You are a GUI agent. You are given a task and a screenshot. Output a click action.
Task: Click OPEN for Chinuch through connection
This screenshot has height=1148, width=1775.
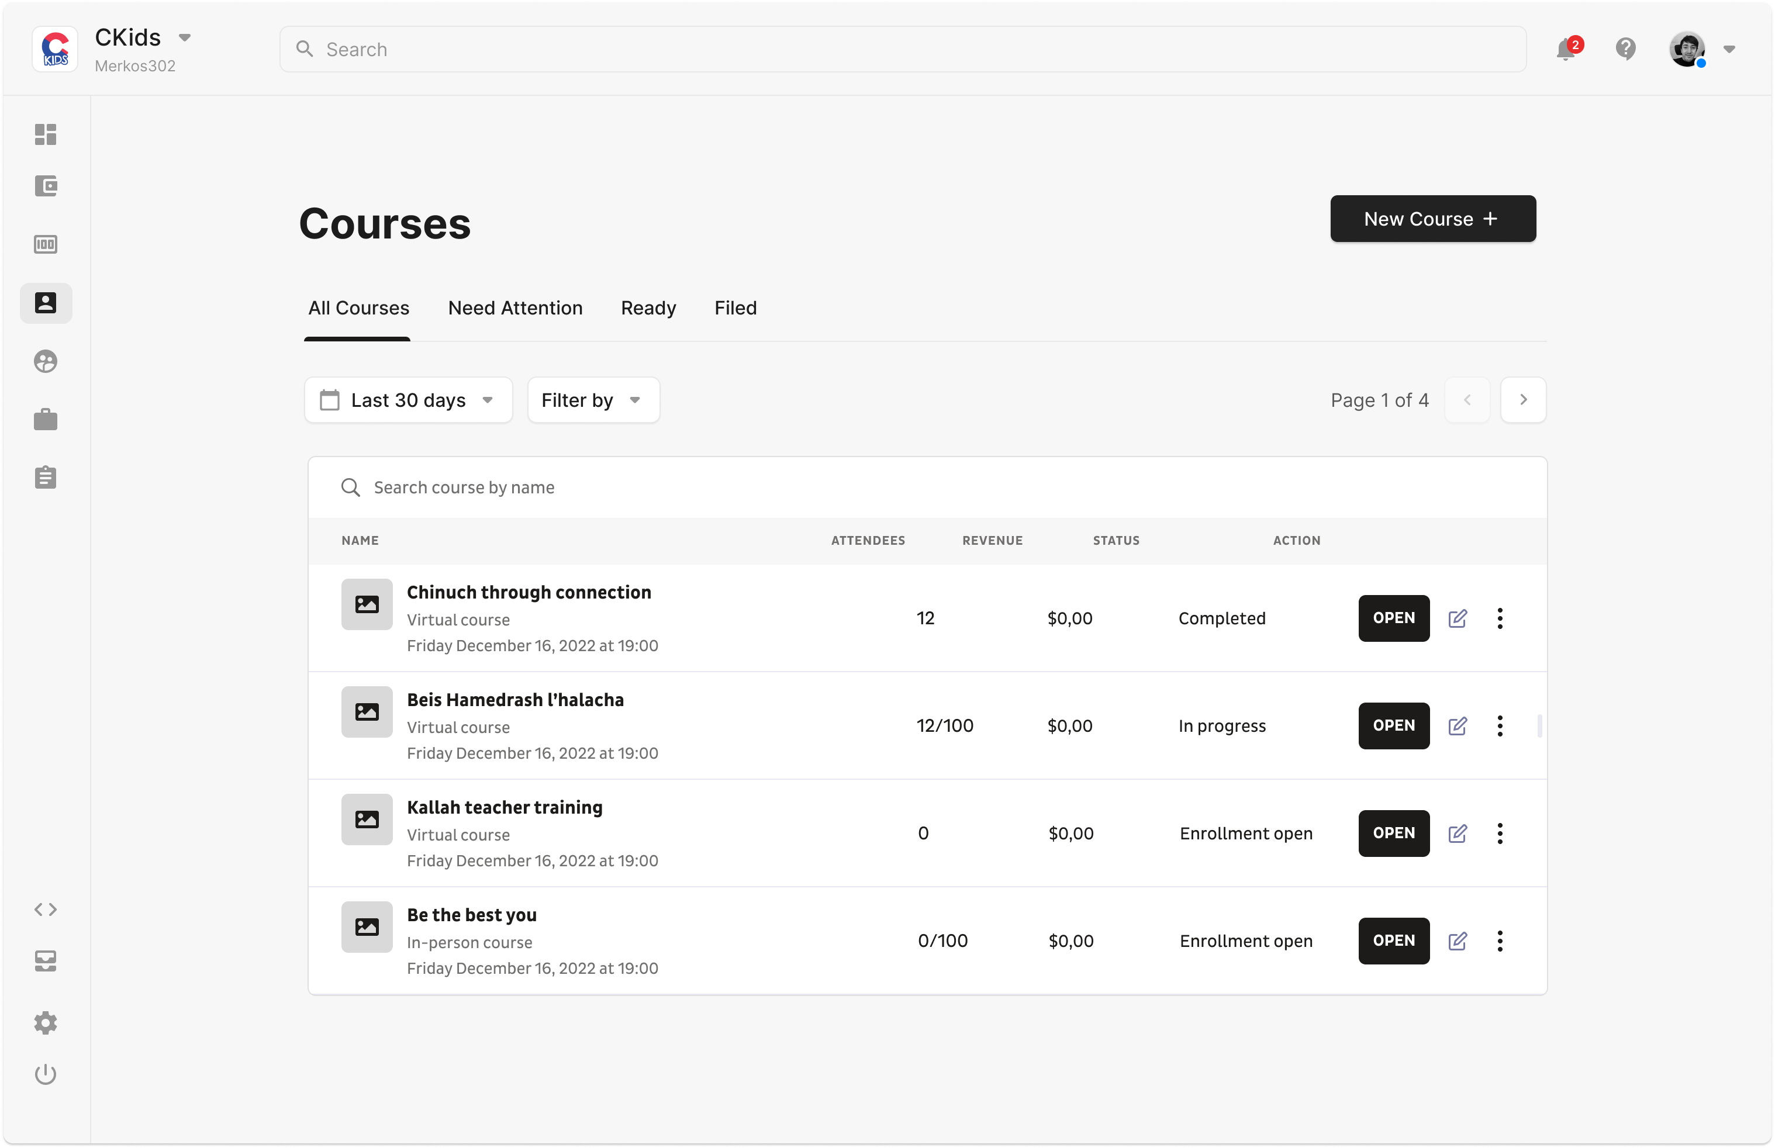click(1393, 618)
